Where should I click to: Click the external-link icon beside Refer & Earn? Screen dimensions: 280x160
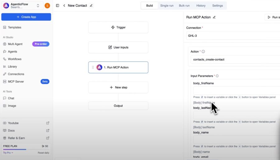tap(48, 138)
